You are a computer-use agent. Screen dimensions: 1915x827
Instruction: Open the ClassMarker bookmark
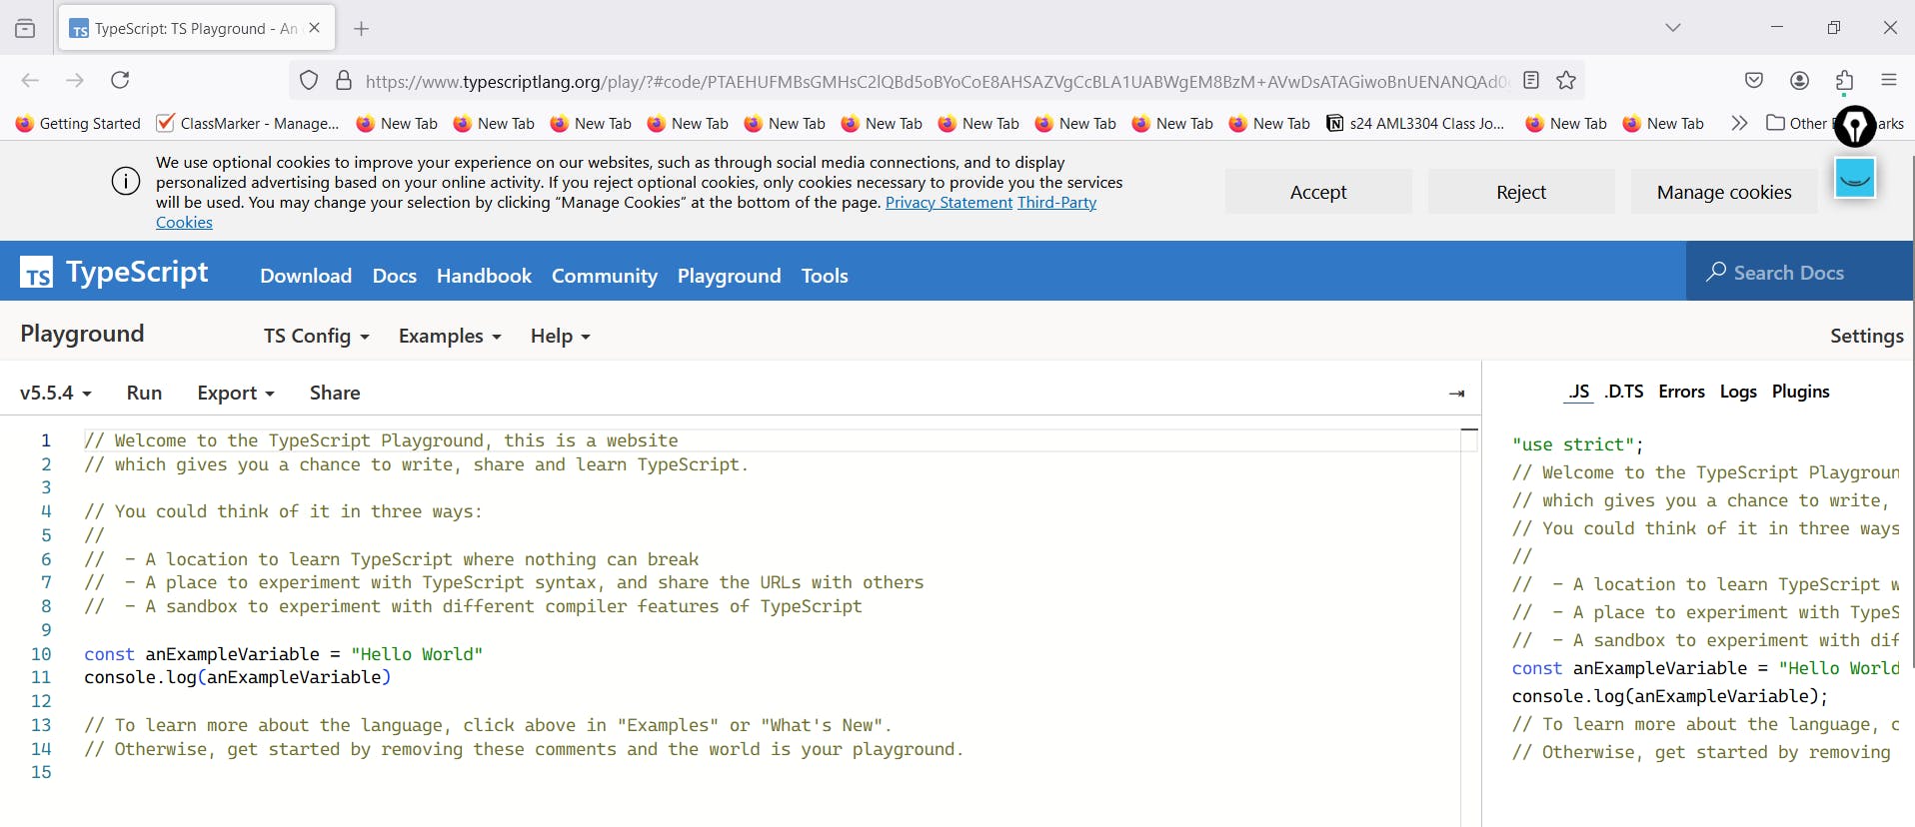[x=248, y=123]
